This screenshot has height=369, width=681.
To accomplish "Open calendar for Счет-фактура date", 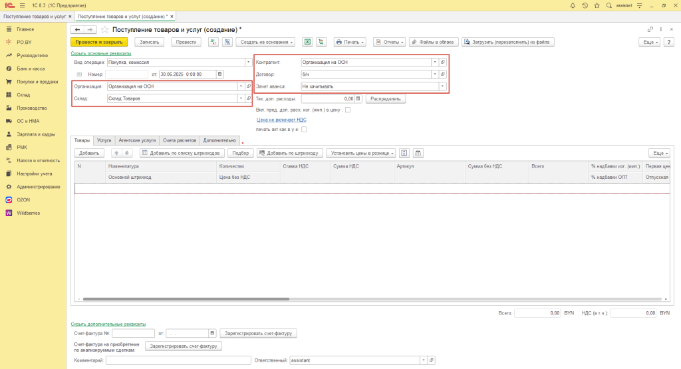I will point(212,333).
